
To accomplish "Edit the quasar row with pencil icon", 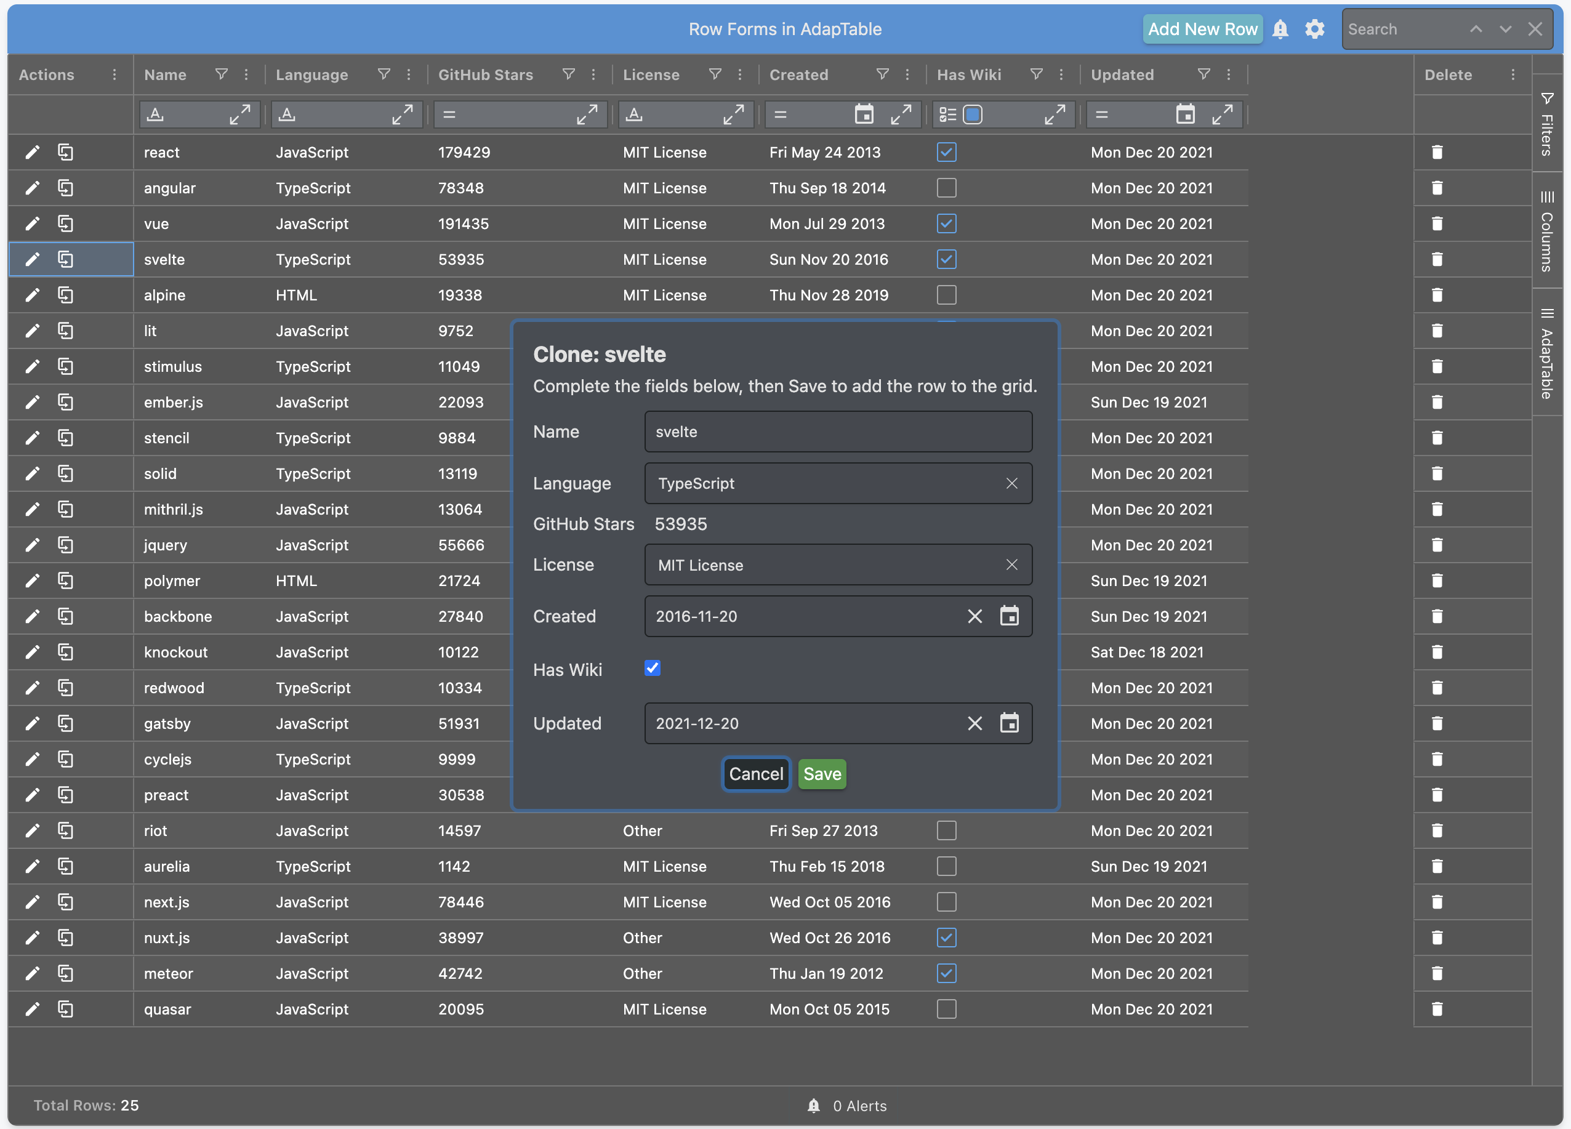I will 32,1009.
